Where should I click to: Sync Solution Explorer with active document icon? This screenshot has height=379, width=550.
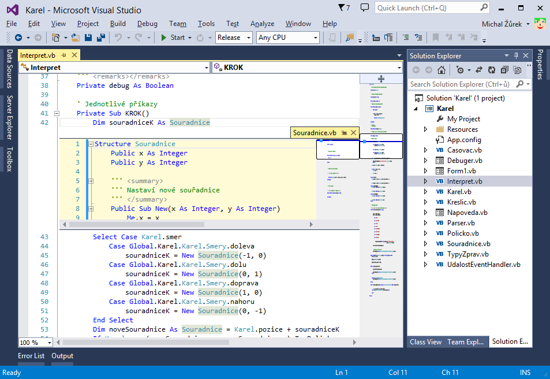[x=479, y=69]
